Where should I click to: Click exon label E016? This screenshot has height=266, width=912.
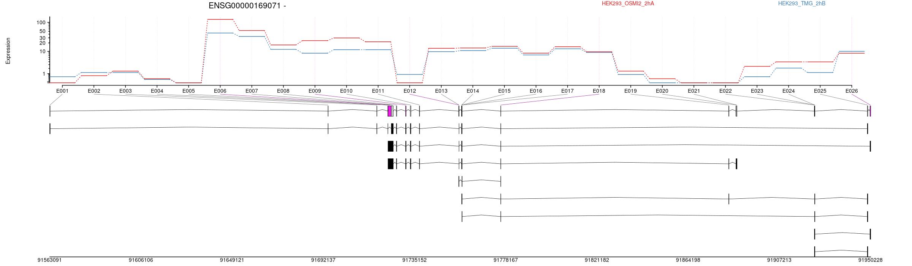coord(536,91)
